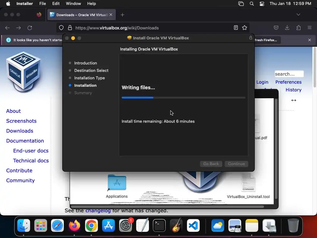Open the File menu
Screen dimensions: 317x238
coord(42,4)
